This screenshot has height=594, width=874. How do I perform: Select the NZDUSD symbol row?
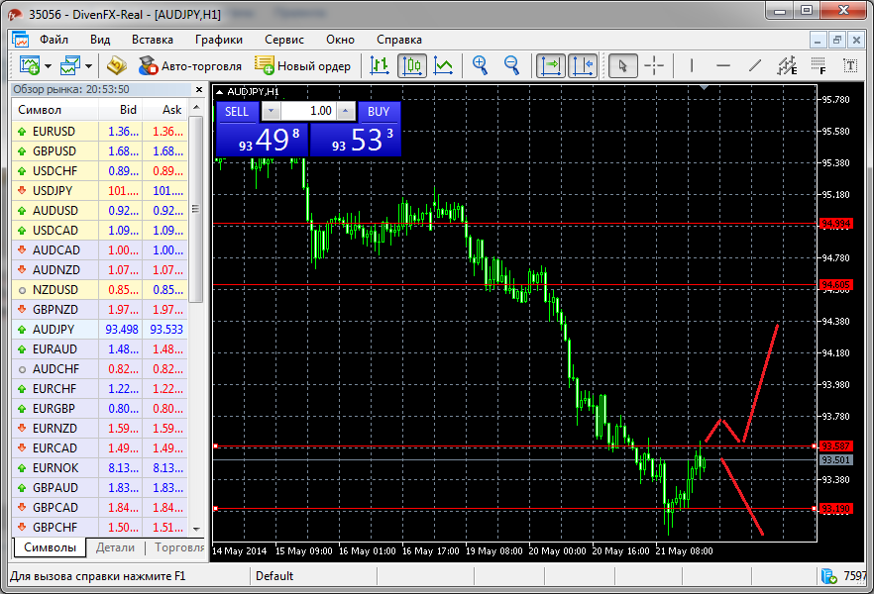click(100, 290)
